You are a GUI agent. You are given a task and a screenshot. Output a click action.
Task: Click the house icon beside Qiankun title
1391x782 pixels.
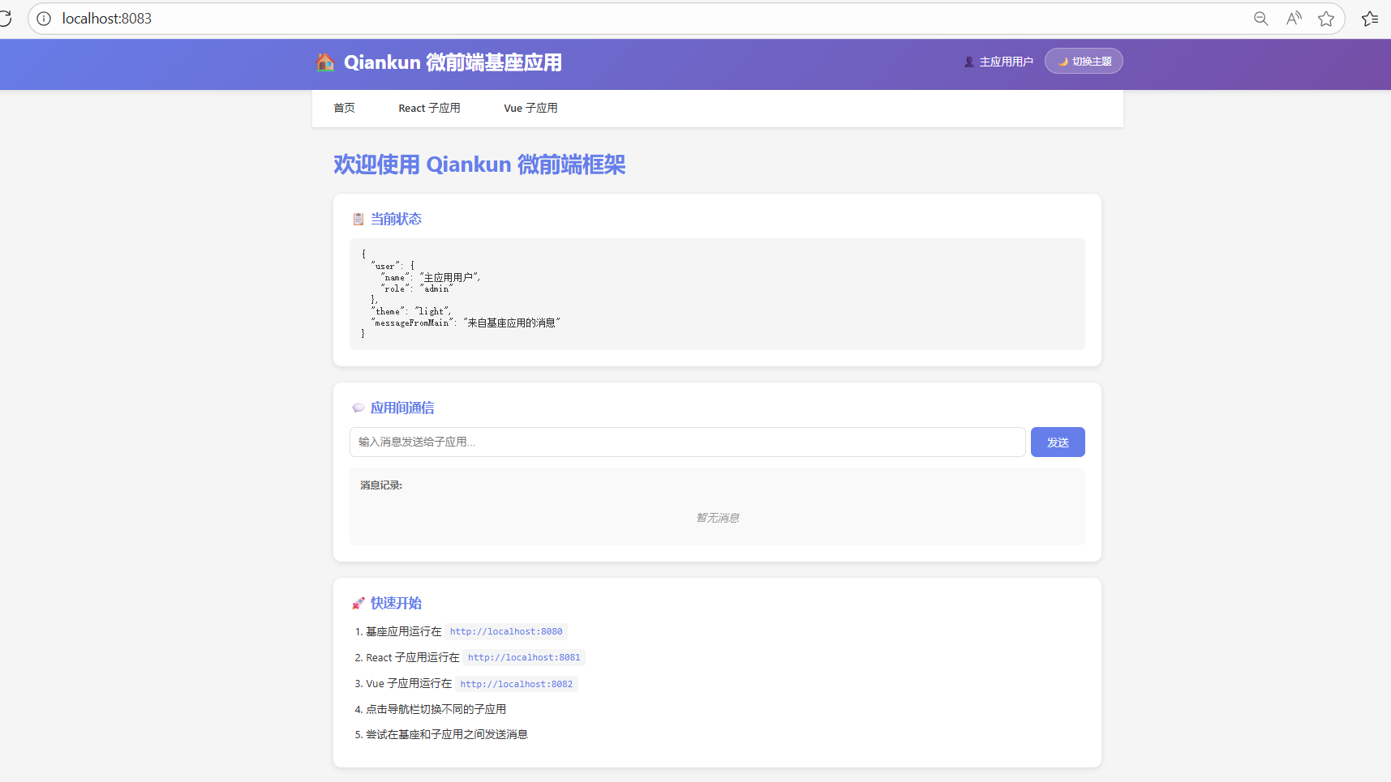click(x=325, y=62)
